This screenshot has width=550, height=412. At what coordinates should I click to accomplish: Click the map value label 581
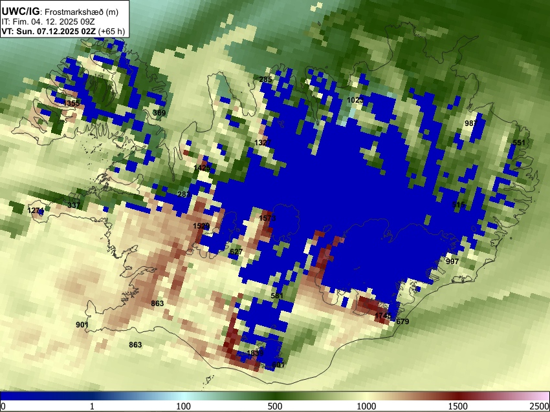point(277,296)
